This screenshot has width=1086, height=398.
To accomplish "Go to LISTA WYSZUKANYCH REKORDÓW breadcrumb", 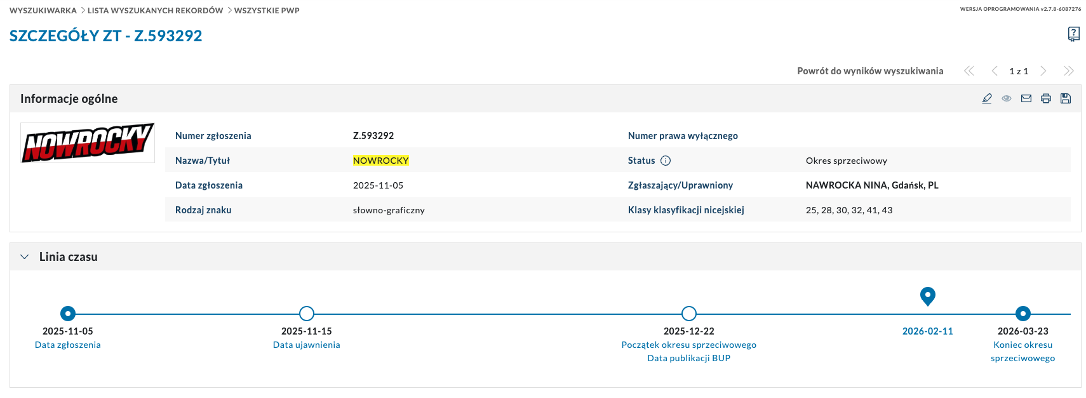I will (x=155, y=11).
